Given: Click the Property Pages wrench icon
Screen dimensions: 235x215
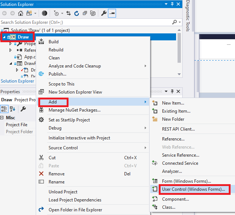Looking at the screenshot, I should 23,109.
